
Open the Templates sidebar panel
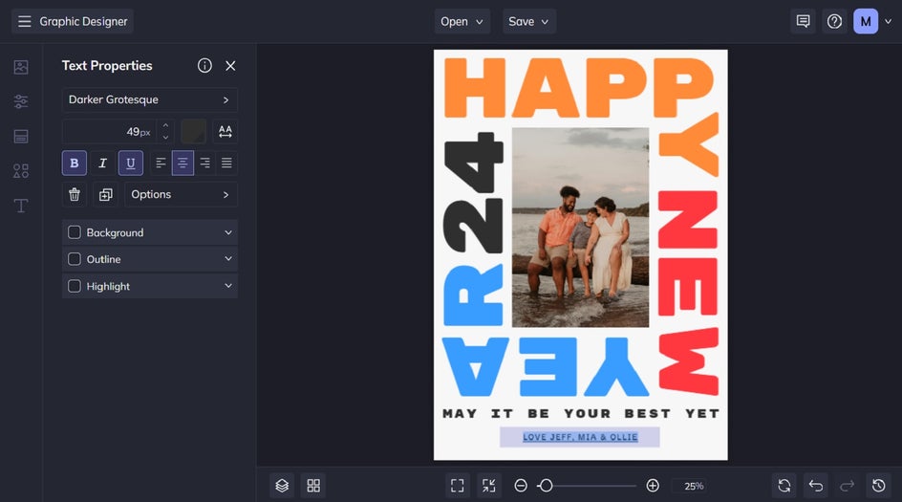pyautogui.click(x=21, y=137)
